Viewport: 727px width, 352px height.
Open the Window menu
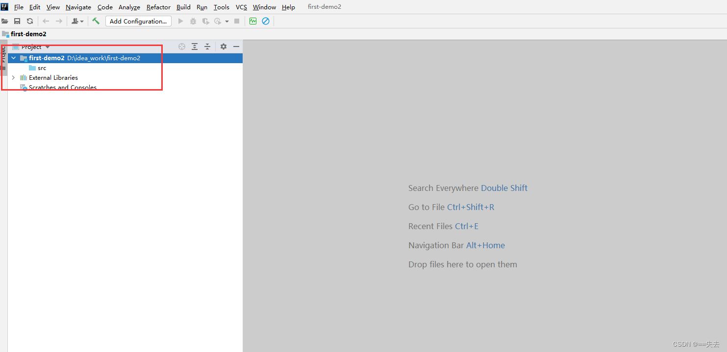coord(264,7)
